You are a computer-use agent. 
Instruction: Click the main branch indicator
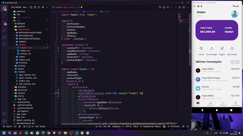[x=8, y=127]
